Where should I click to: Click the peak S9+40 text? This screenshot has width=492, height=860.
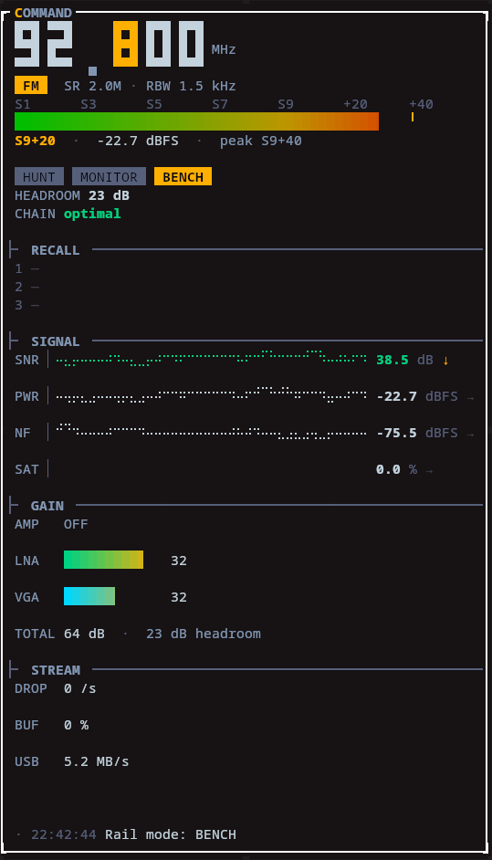pyautogui.click(x=260, y=141)
